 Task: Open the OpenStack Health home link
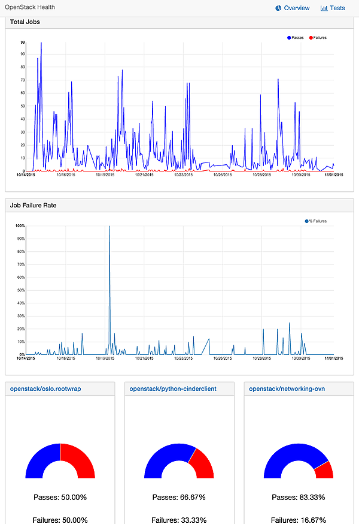coord(30,7)
